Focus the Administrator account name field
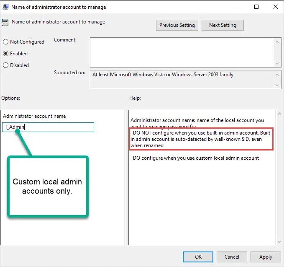 [48, 127]
